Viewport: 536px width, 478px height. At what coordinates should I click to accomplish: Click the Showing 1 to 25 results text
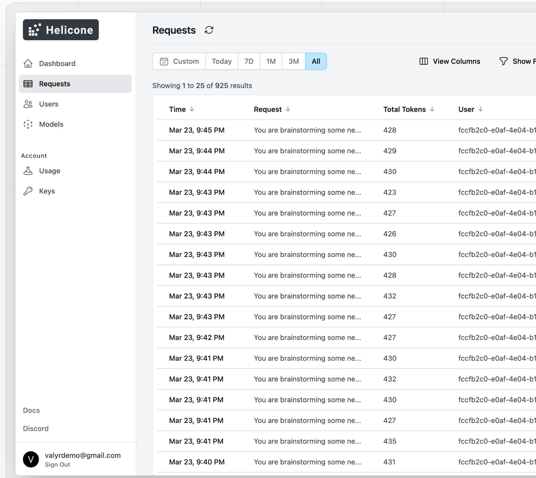pos(202,86)
